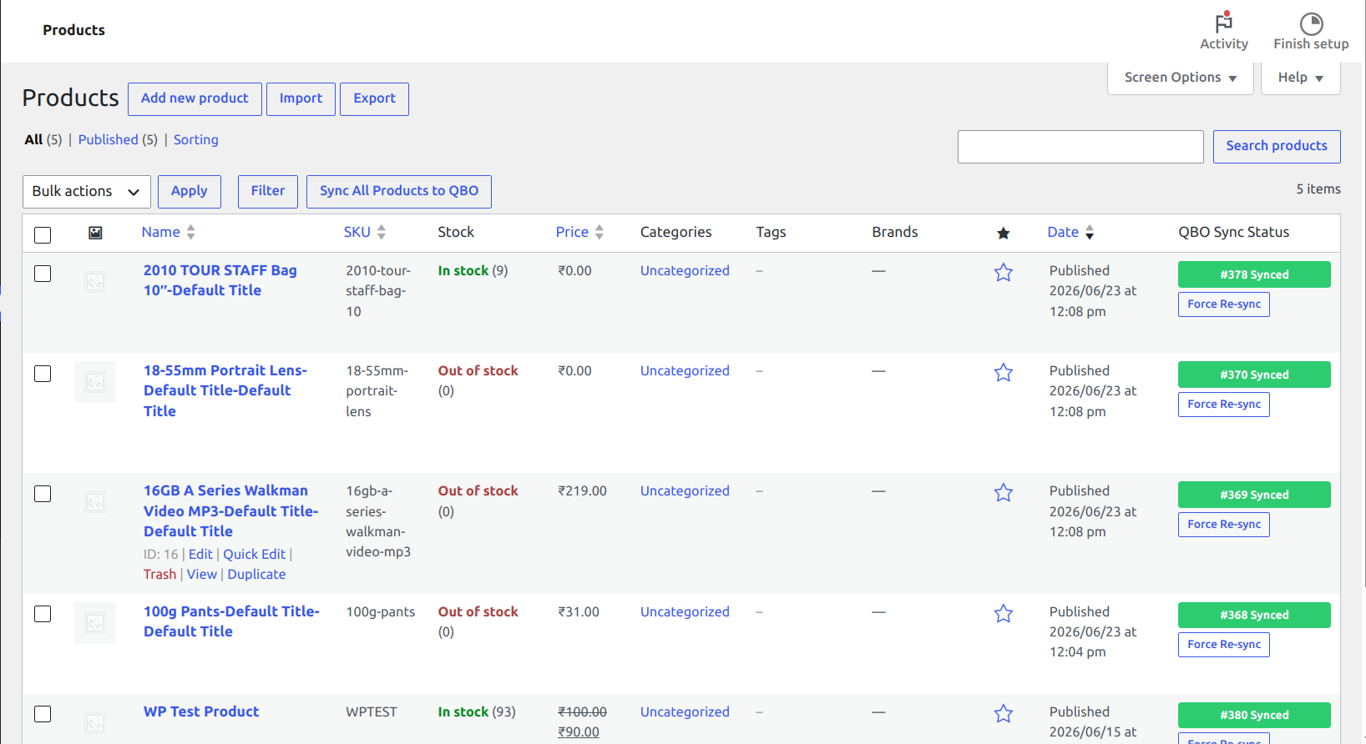The height and width of the screenshot is (744, 1366).
Task: Open thumbnail of WP Test Product
Action: point(95,722)
